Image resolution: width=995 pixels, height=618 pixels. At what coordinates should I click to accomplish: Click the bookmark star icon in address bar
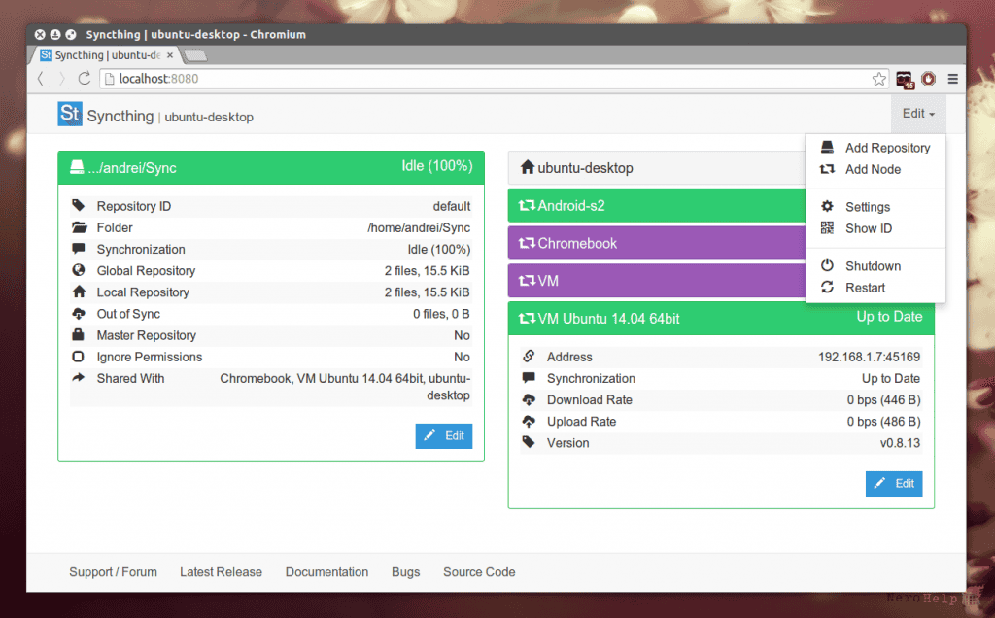pos(878,79)
